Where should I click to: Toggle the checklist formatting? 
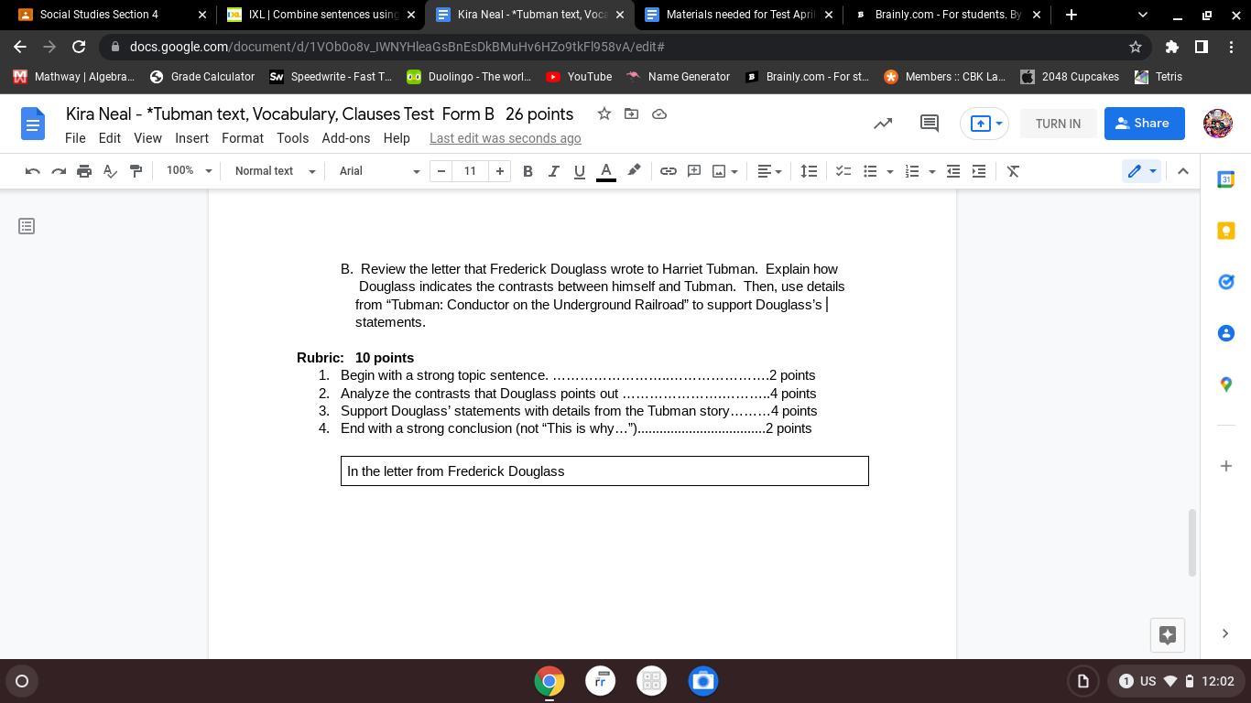click(x=843, y=171)
